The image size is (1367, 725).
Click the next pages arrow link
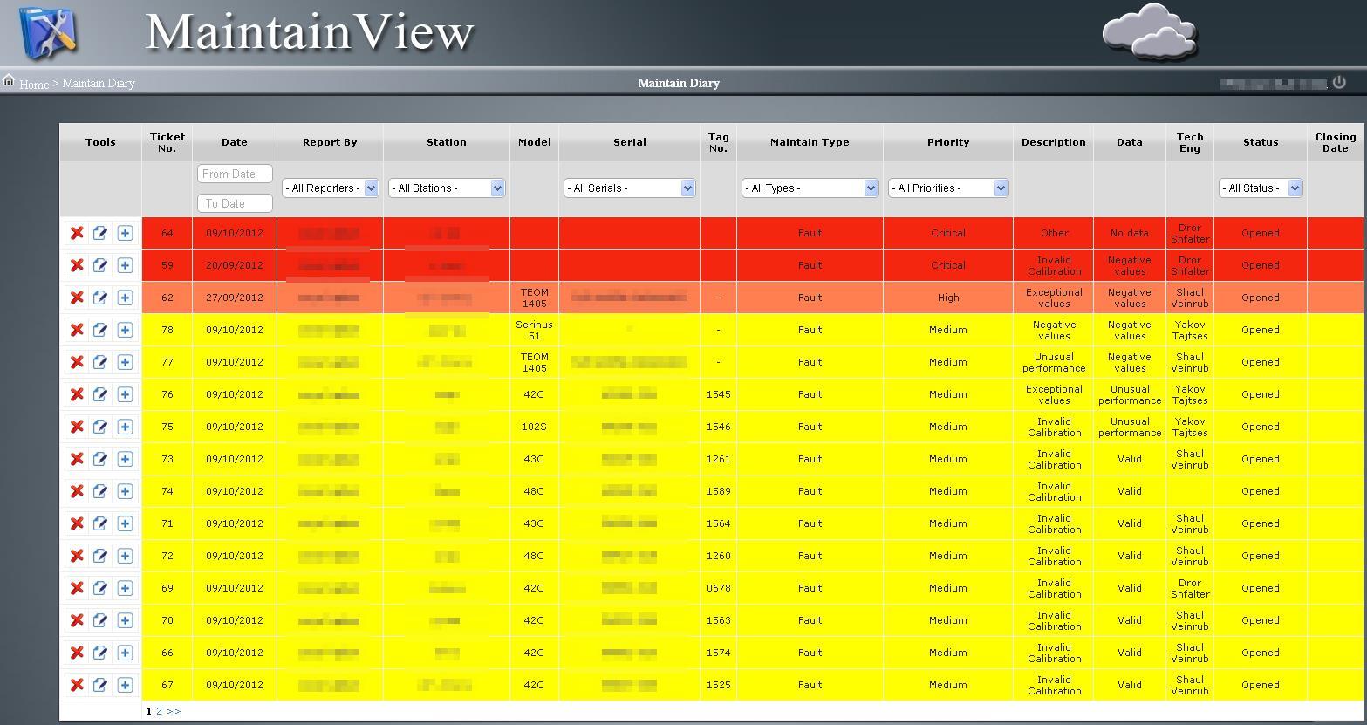(174, 711)
